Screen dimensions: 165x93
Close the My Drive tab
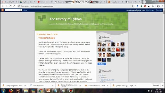tap(34, 2)
